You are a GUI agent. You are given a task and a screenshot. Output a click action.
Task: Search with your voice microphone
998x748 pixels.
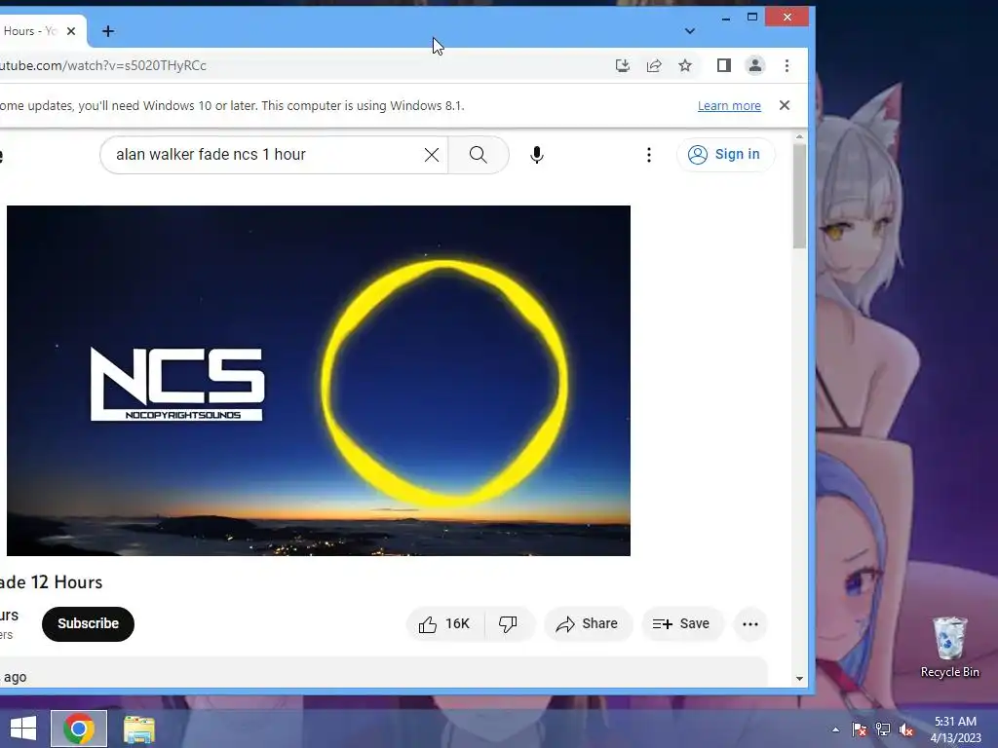[x=537, y=155]
